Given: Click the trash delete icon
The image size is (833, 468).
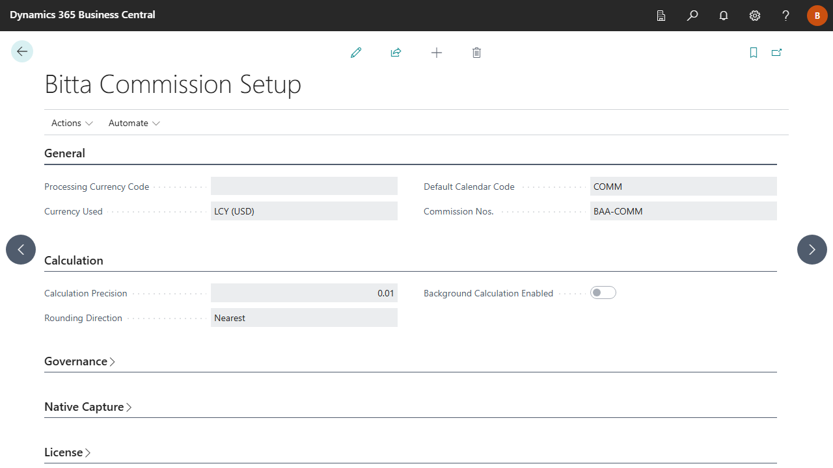Looking at the screenshot, I should [x=476, y=53].
